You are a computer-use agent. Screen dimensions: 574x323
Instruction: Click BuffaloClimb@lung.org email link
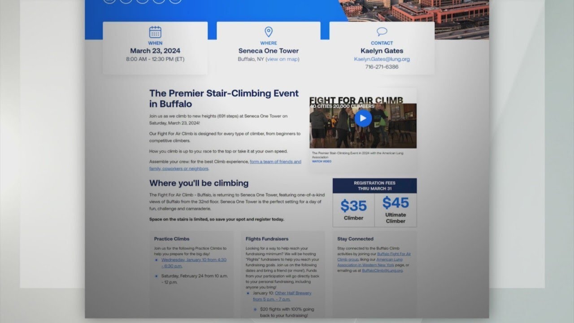pos(382,271)
